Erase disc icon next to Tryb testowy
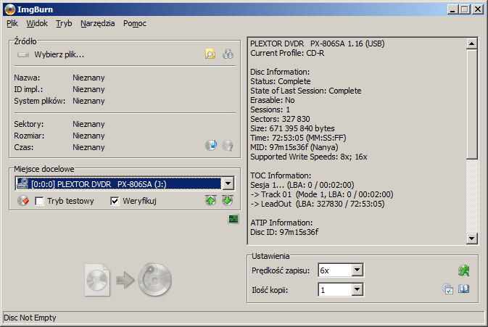The height and width of the screenshot is (327, 488). (23, 201)
